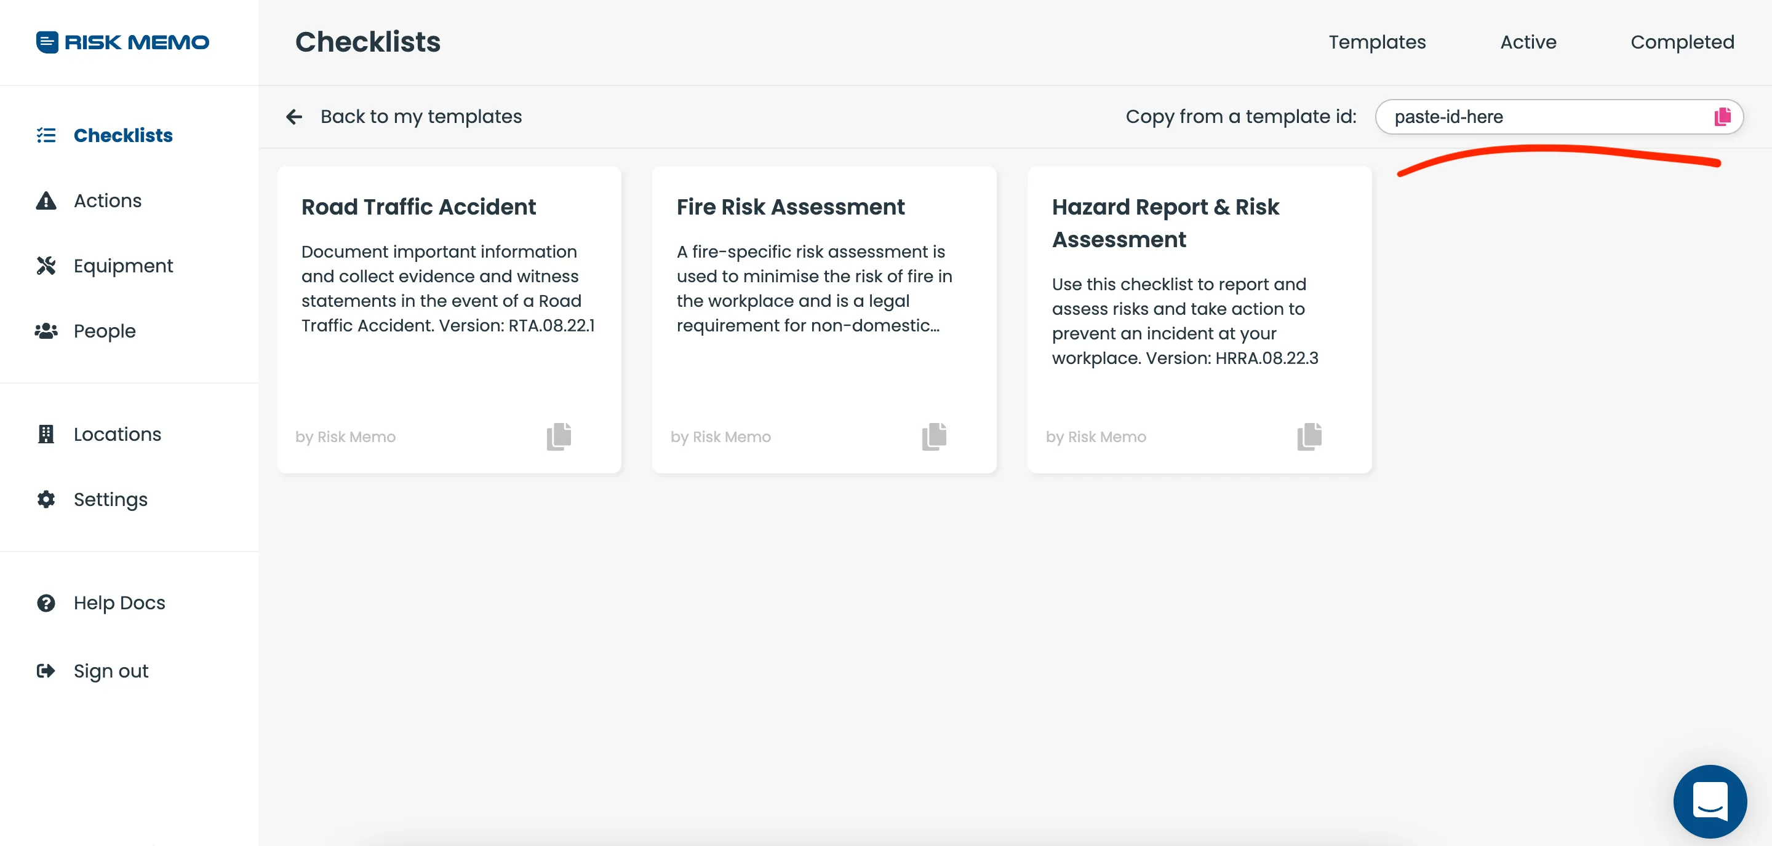This screenshot has height=846, width=1772.
Task: Switch to the Completed tab
Action: tap(1682, 42)
